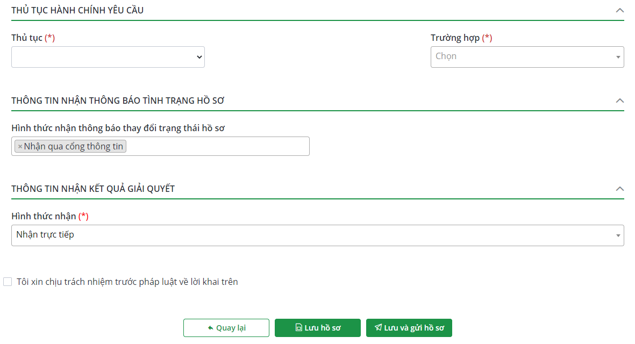
Task: Click the empty area of notification method field
Action: [215, 146]
